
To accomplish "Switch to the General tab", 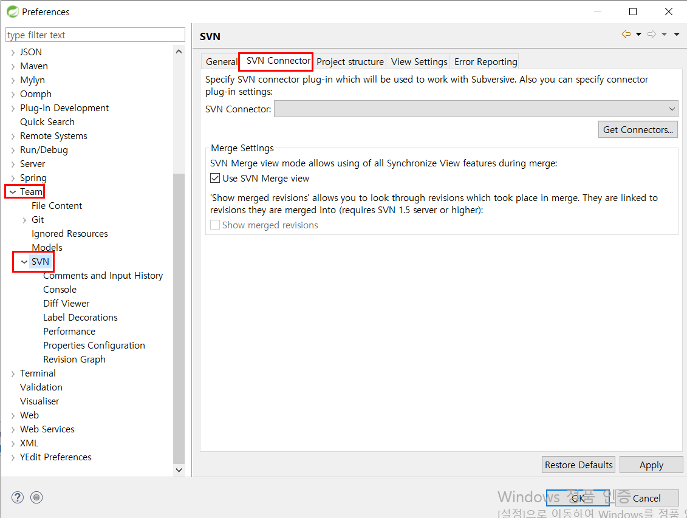I will 220,62.
